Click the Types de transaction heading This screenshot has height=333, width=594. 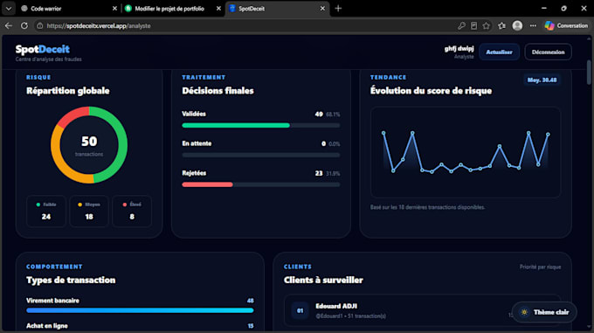click(x=71, y=281)
